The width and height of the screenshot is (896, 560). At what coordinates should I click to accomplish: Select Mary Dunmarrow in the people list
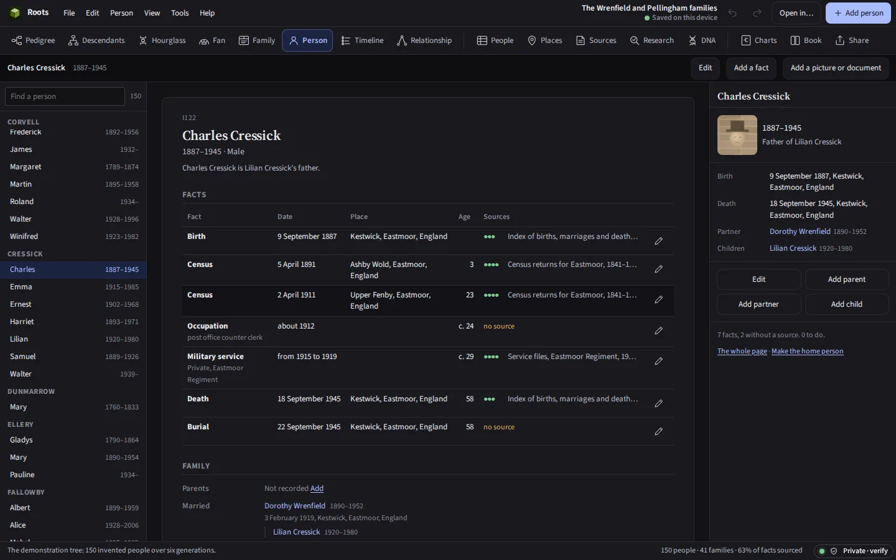(x=73, y=407)
